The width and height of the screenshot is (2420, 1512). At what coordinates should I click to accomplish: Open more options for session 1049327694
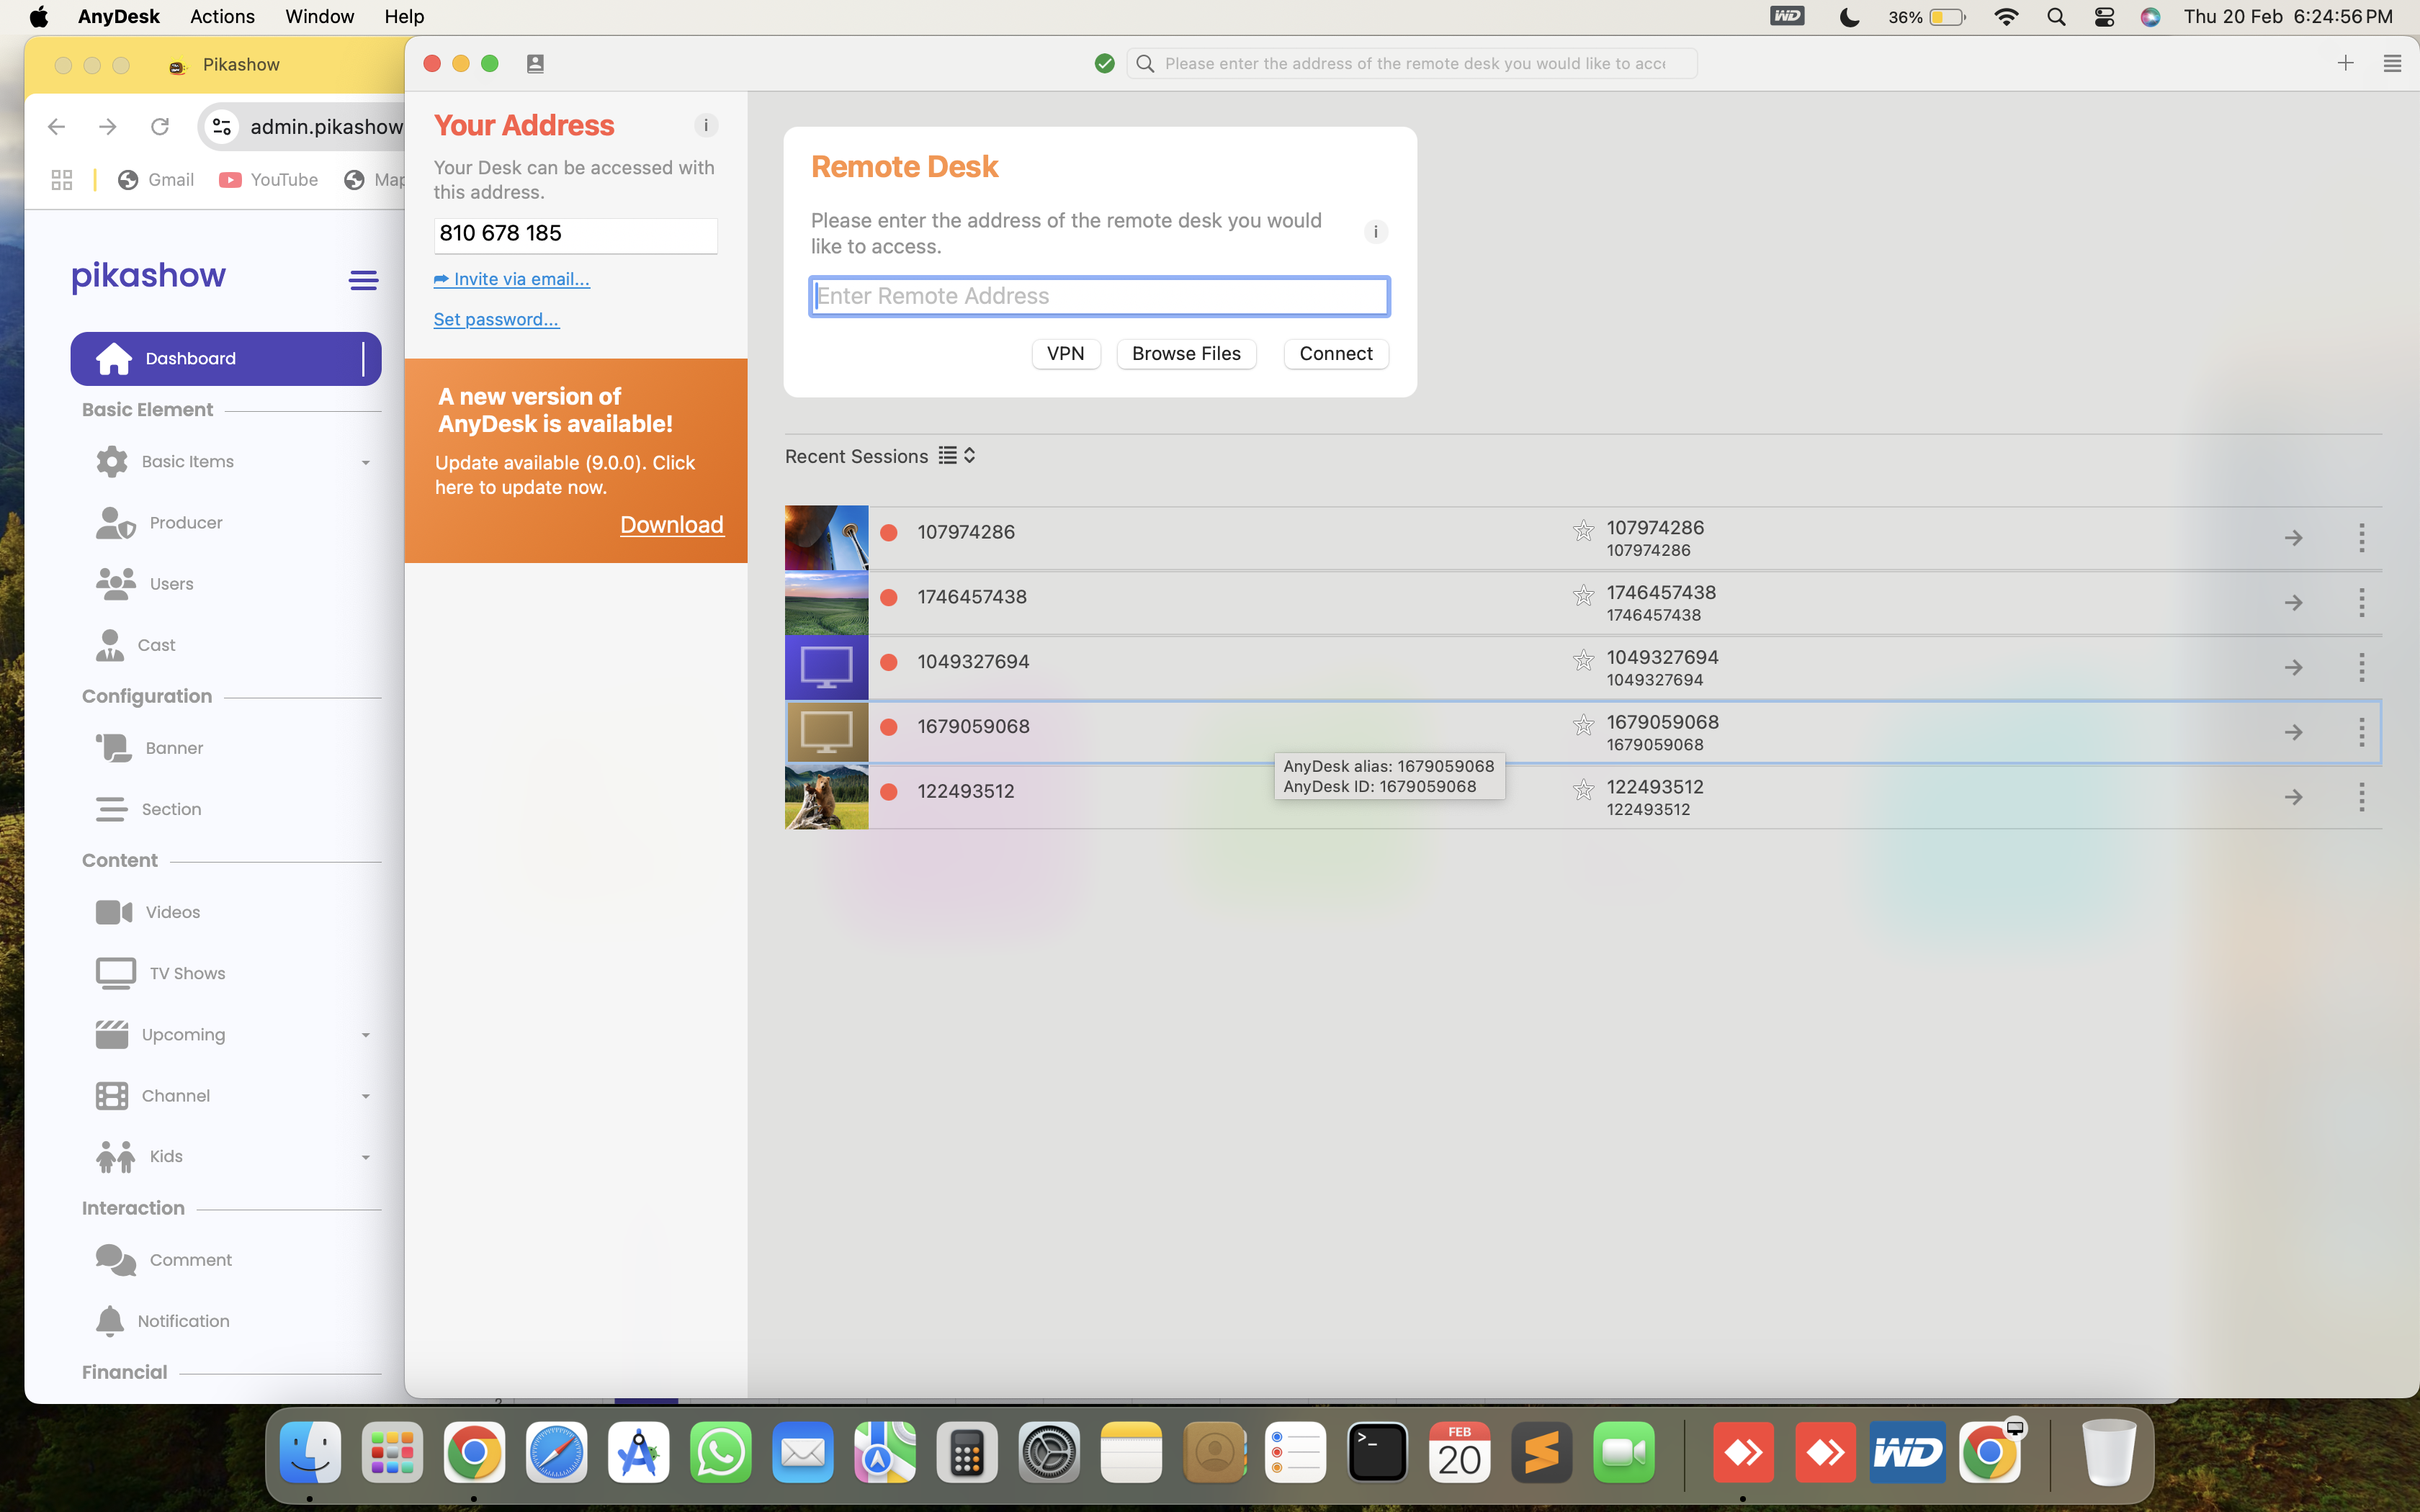pyautogui.click(x=2361, y=667)
